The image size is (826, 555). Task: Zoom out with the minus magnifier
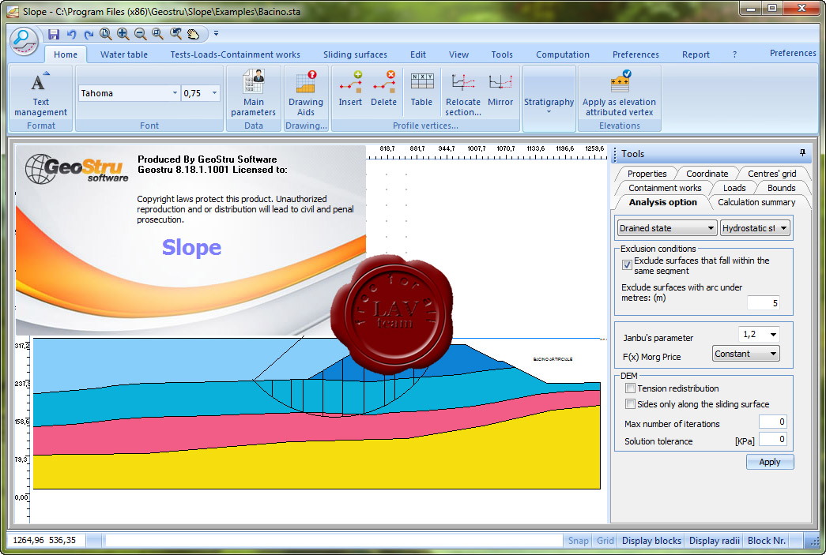(140, 34)
